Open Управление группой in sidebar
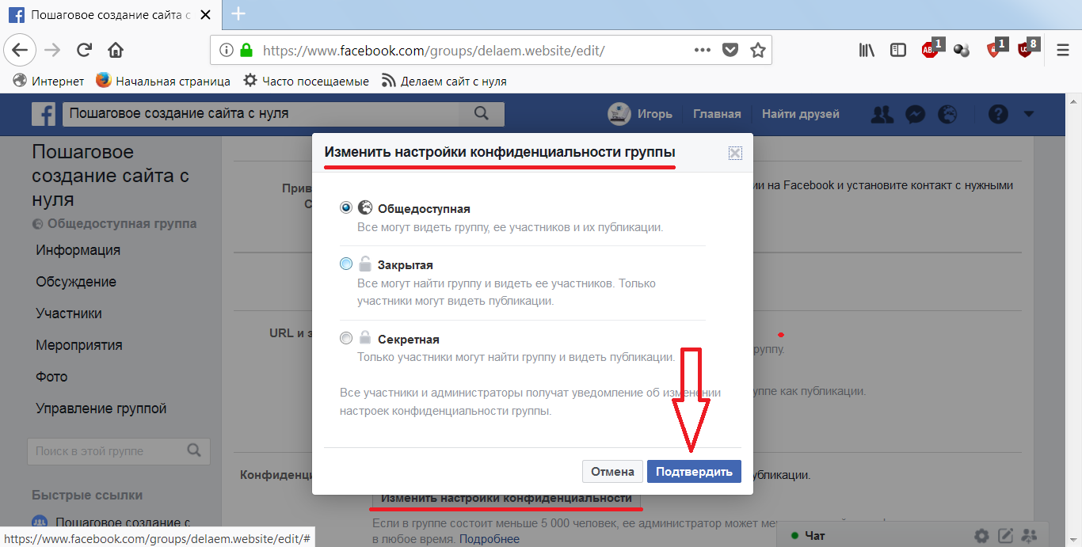1082x547 pixels. click(101, 408)
